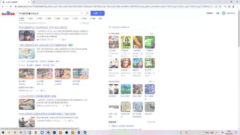Click the 迷你世界 game icon
240x135 pixels.
(x=150, y=63)
